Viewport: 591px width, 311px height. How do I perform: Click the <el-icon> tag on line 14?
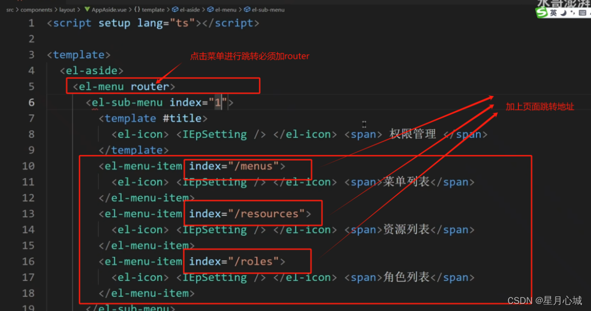(140, 230)
